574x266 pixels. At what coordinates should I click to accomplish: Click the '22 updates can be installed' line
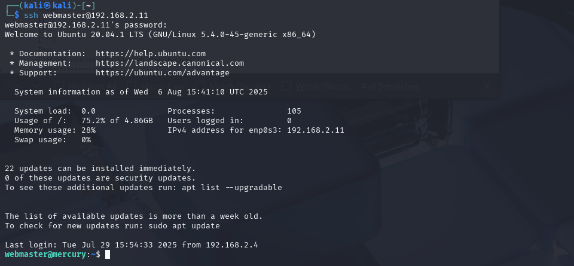[x=100, y=169]
